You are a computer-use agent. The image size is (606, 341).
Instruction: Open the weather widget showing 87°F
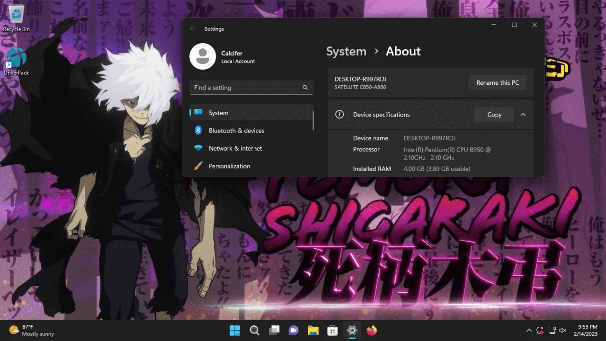(x=32, y=330)
